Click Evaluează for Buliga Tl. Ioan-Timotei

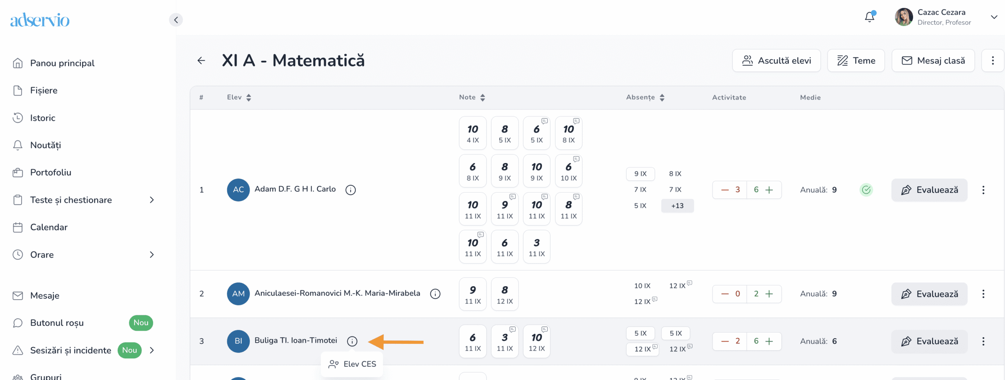(929, 341)
